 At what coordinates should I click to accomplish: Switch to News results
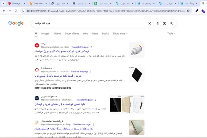pyautogui.click(x=95, y=33)
